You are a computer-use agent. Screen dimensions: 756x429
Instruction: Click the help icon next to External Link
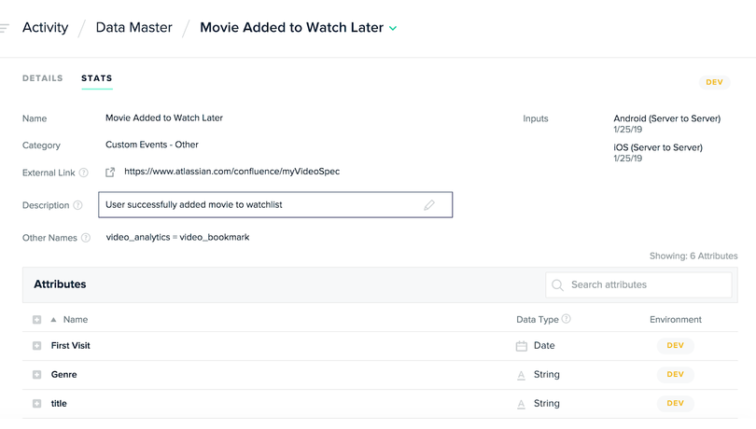pos(83,173)
